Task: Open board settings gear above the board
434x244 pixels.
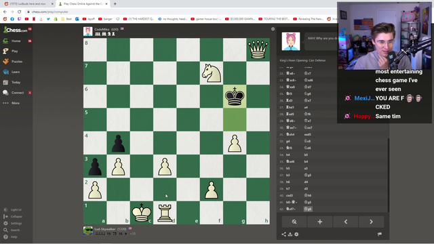Action: tap(273, 29)
